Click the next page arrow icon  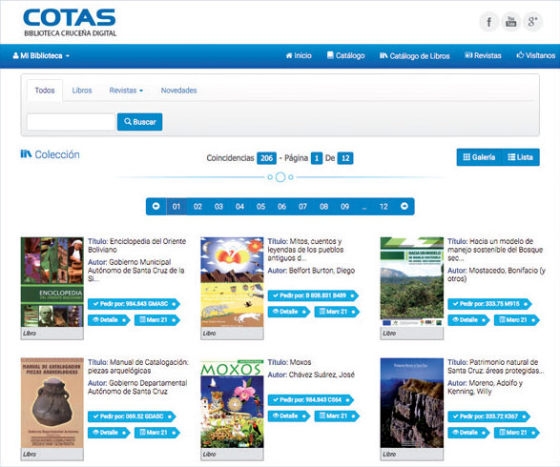coord(404,206)
